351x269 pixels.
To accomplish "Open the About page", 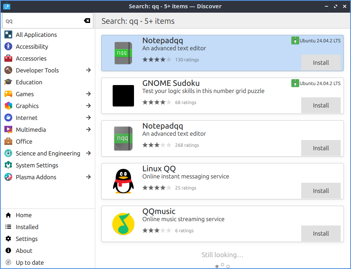I will point(48,251).
